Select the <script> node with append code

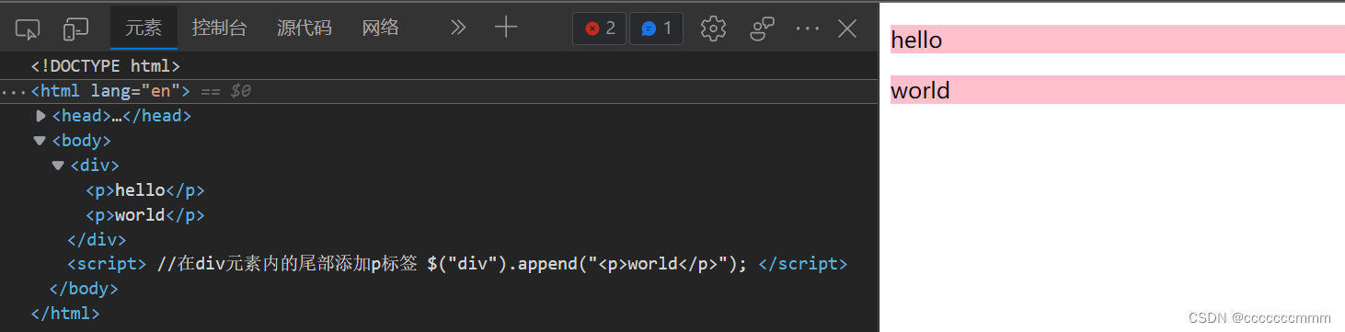click(x=456, y=264)
